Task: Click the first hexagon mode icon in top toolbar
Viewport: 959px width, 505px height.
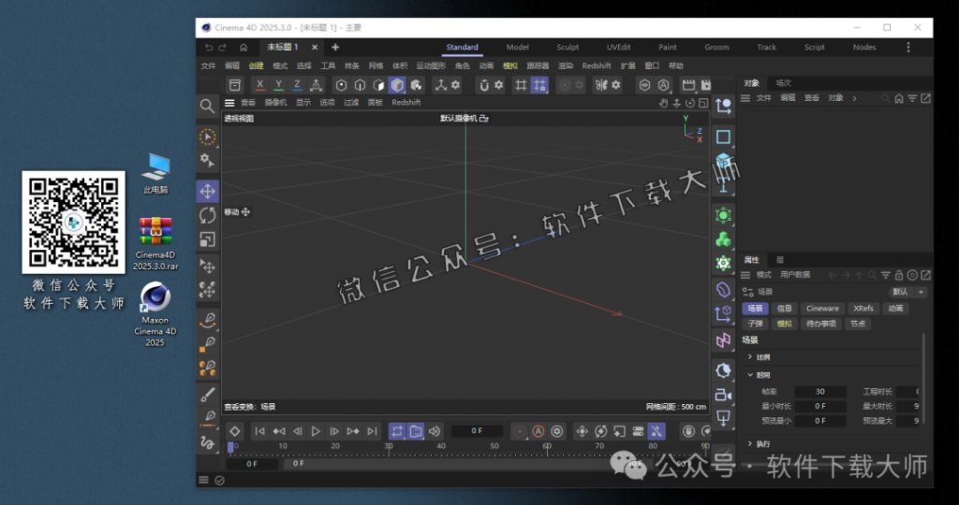Action: click(341, 85)
